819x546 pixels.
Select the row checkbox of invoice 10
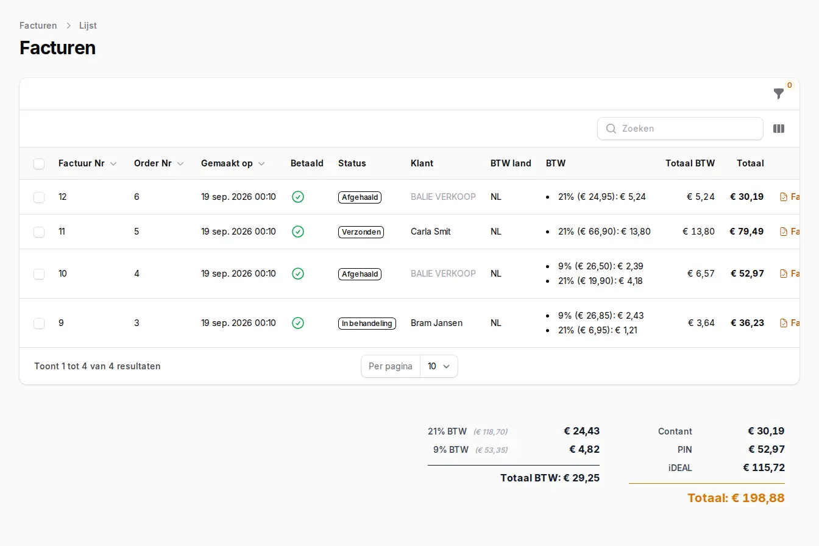[39, 274]
